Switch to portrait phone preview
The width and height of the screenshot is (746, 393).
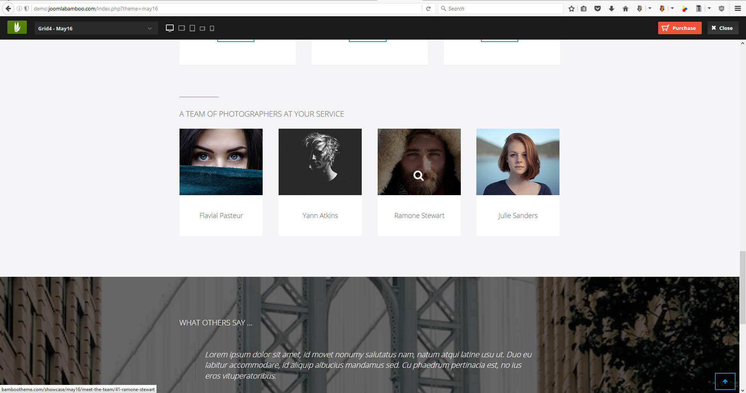click(212, 28)
